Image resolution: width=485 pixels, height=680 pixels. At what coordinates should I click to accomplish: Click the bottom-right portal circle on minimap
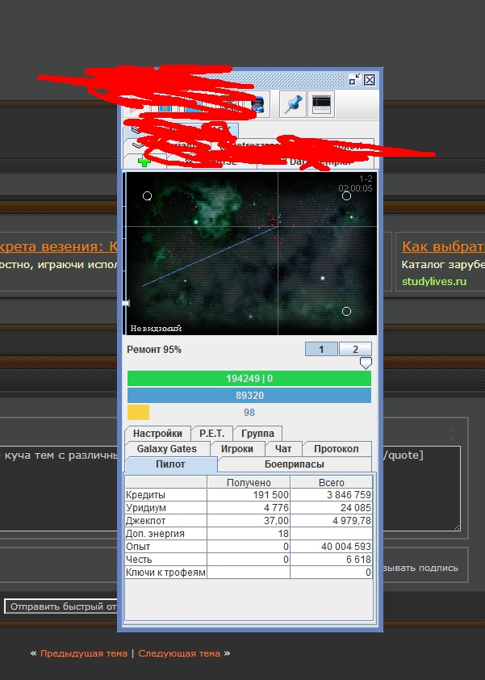click(x=346, y=311)
